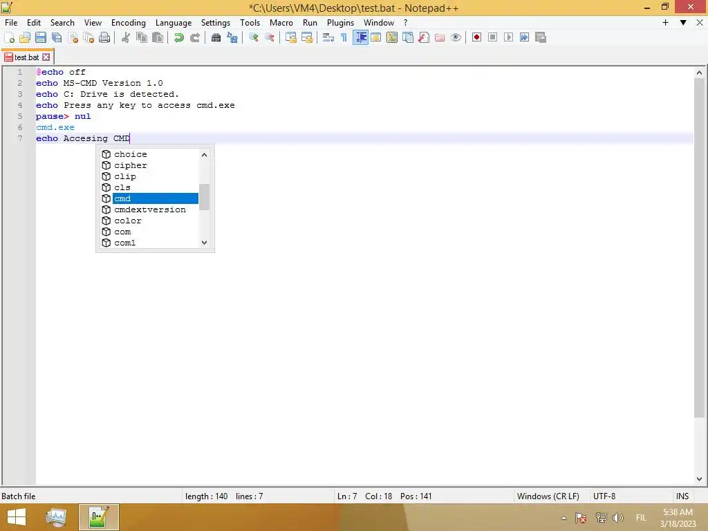Toggle synchronize vertical scrolling icon
Image resolution: width=708 pixels, height=531 pixels.
[291, 37]
